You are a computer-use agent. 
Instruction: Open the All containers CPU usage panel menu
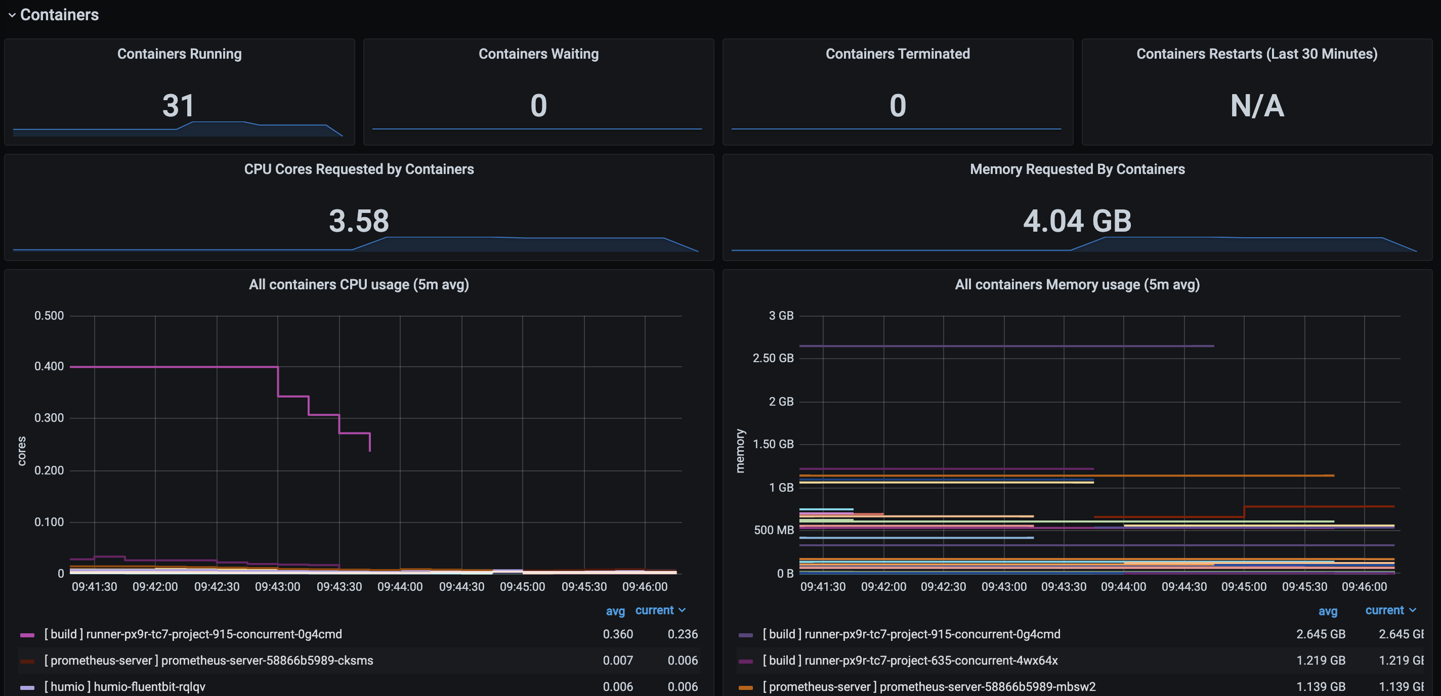(359, 285)
